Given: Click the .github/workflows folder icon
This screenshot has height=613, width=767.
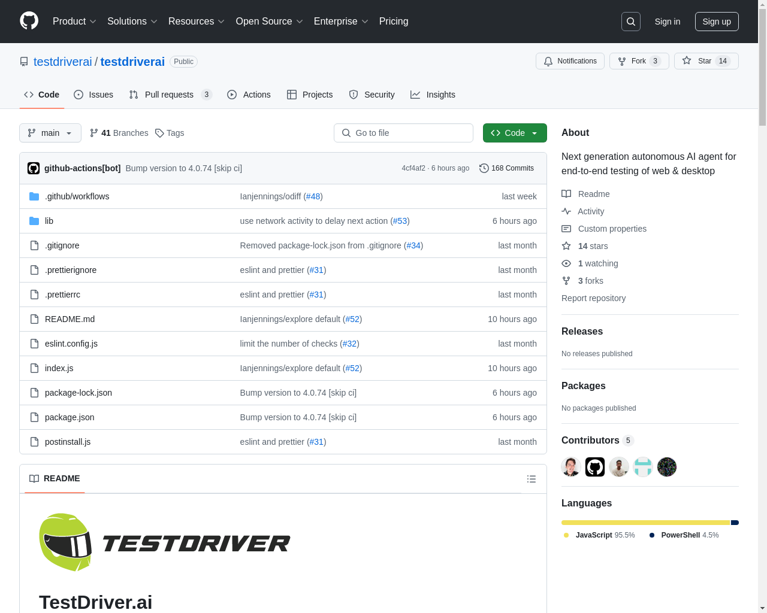Looking at the screenshot, I should 34,196.
